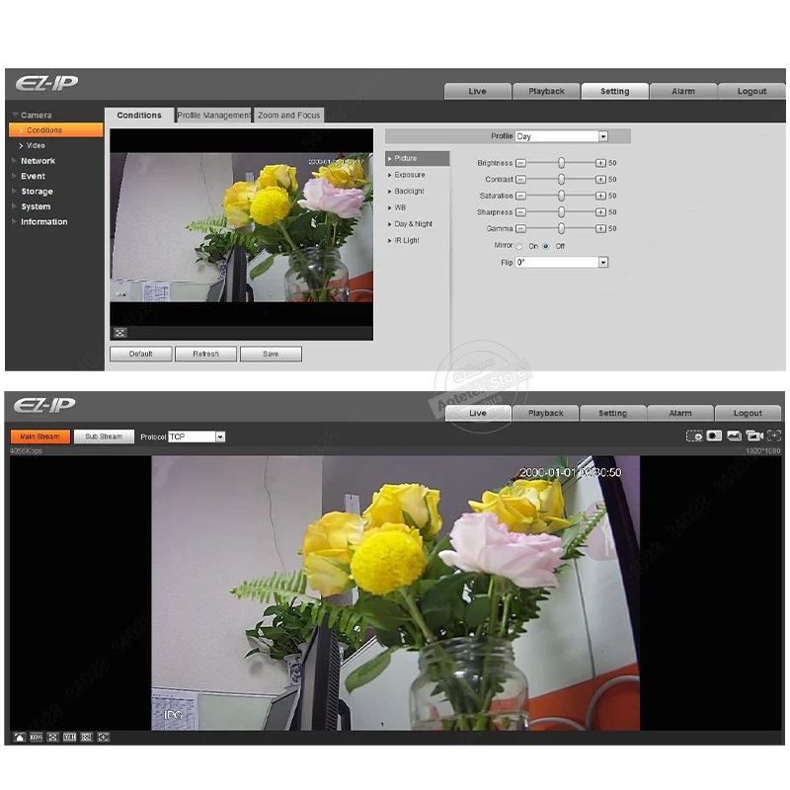Open image adjustment icon in live footer

point(19,737)
